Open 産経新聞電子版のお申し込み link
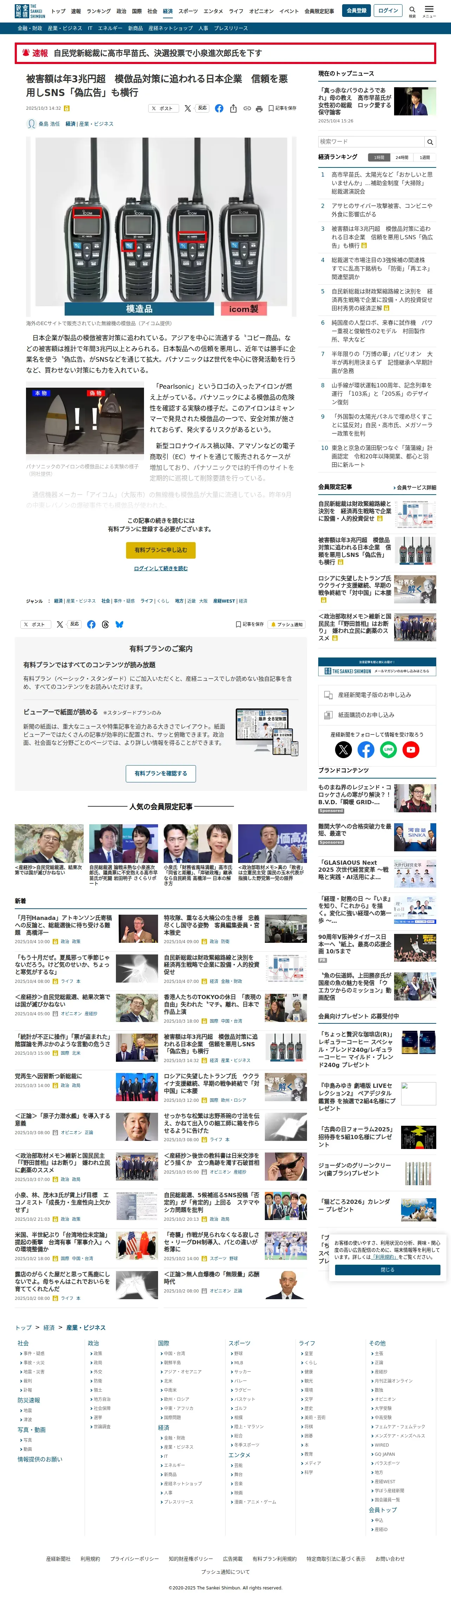This screenshot has height=1613, width=451. (377, 695)
